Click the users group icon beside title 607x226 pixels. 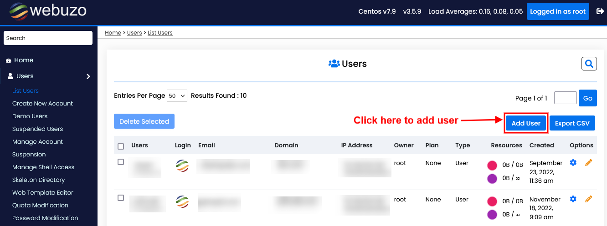[334, 64]
